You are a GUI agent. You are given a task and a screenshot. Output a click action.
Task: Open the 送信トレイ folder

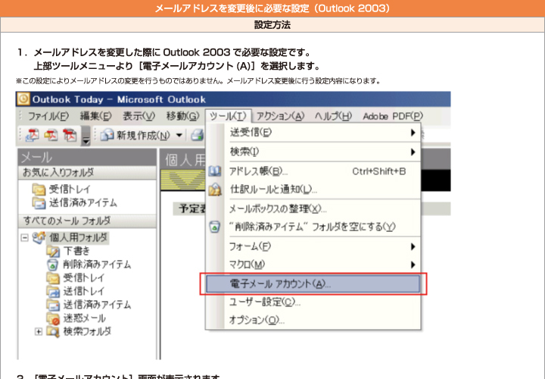click(83, 291)
